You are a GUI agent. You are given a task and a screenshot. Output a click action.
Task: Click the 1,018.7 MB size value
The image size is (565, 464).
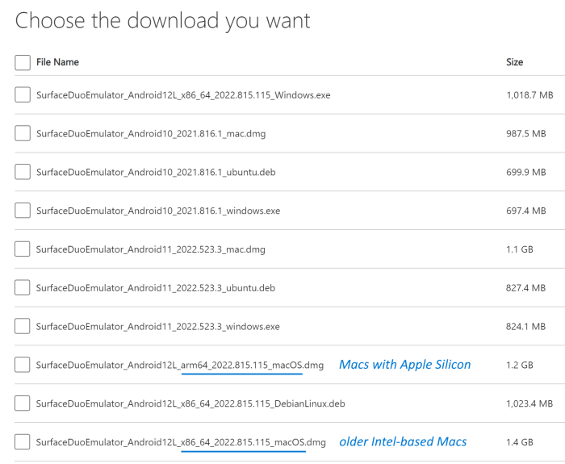529,95
